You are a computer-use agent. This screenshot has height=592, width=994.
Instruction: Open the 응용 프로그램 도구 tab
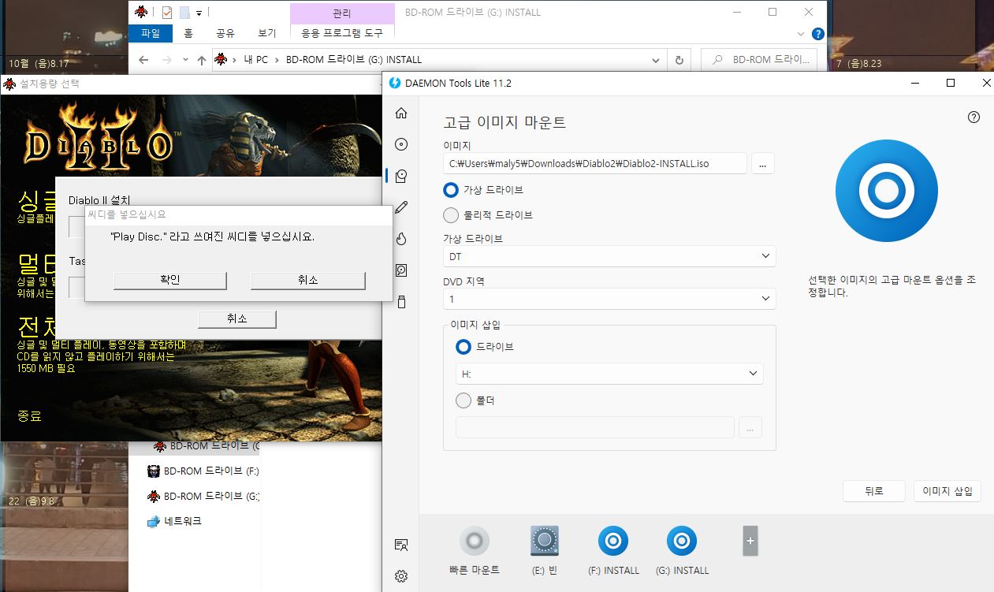coord(342,33)
